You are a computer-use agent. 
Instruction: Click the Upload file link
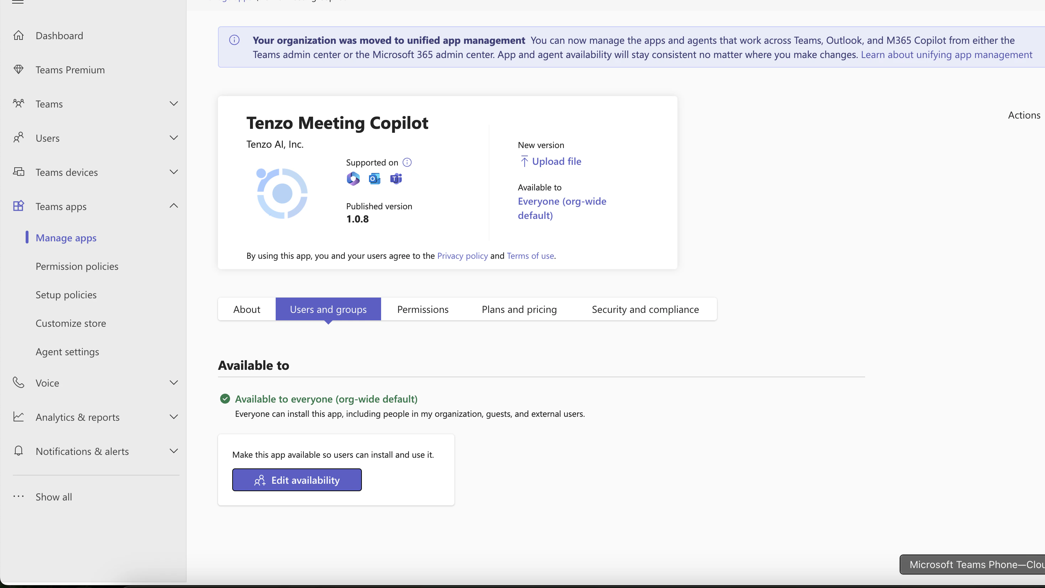pyautogui.click(x=556, y=161)
